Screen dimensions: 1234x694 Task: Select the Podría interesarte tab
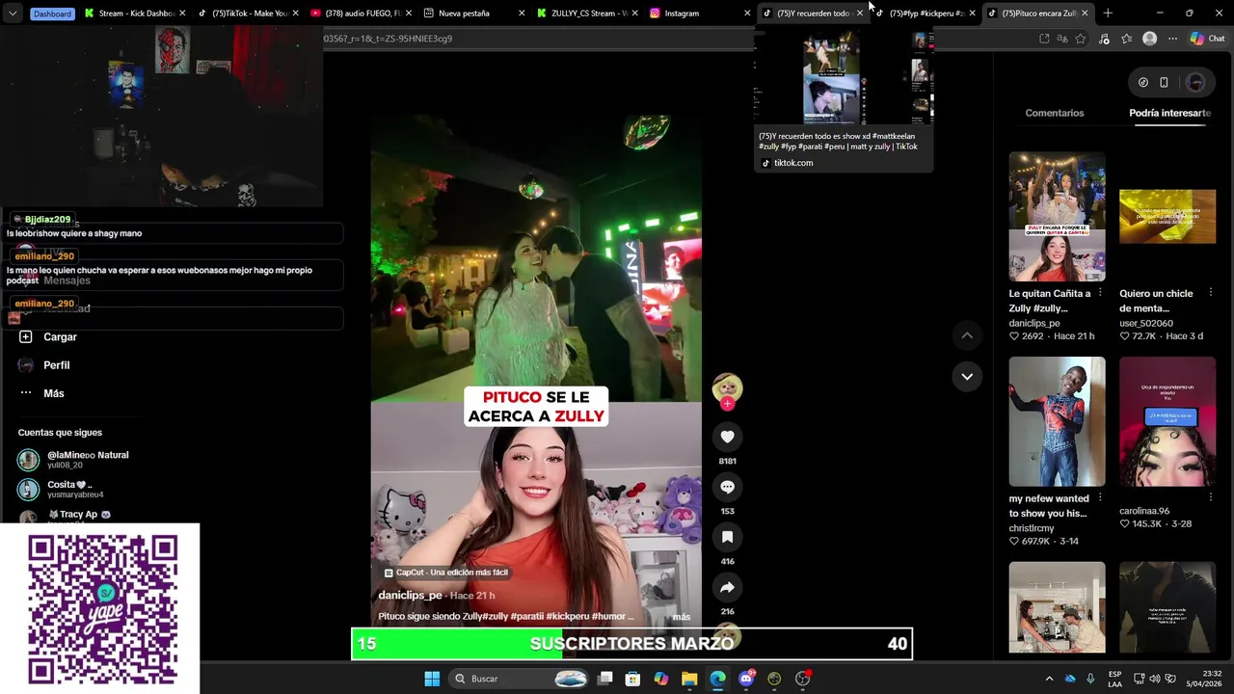[1169, 113]
